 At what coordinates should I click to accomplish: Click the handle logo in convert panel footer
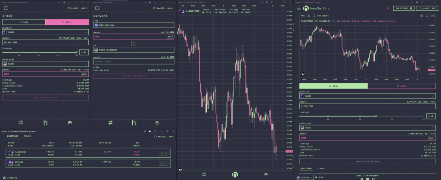coord(134,122)
